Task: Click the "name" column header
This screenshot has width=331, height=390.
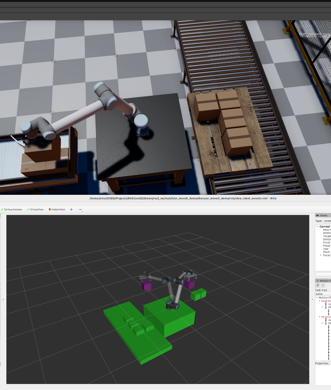Action: click(x=319, y=294)
